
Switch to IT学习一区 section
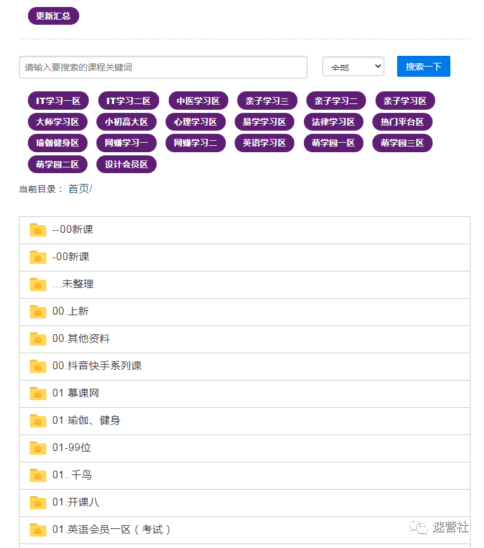tap(58, 101)
